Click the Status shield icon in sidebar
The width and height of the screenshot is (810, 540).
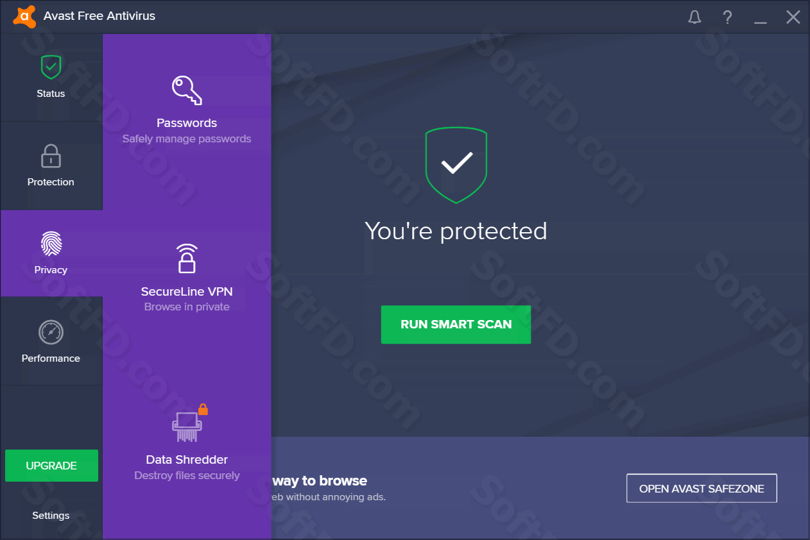coord(51,66)
